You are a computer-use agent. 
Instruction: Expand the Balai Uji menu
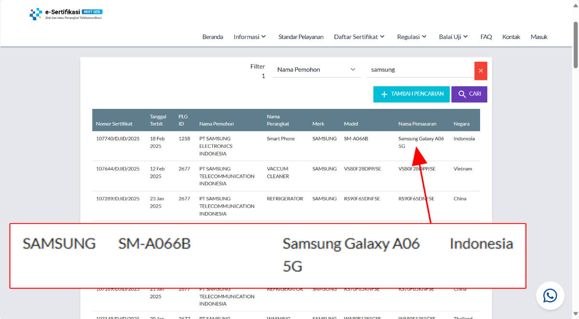click(453, 37)
